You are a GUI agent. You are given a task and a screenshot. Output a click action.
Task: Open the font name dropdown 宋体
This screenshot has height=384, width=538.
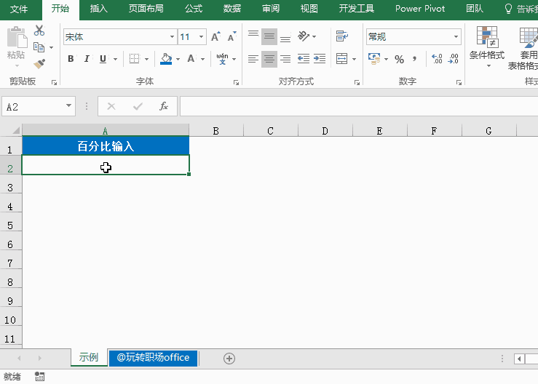click(x=172, y=36)
